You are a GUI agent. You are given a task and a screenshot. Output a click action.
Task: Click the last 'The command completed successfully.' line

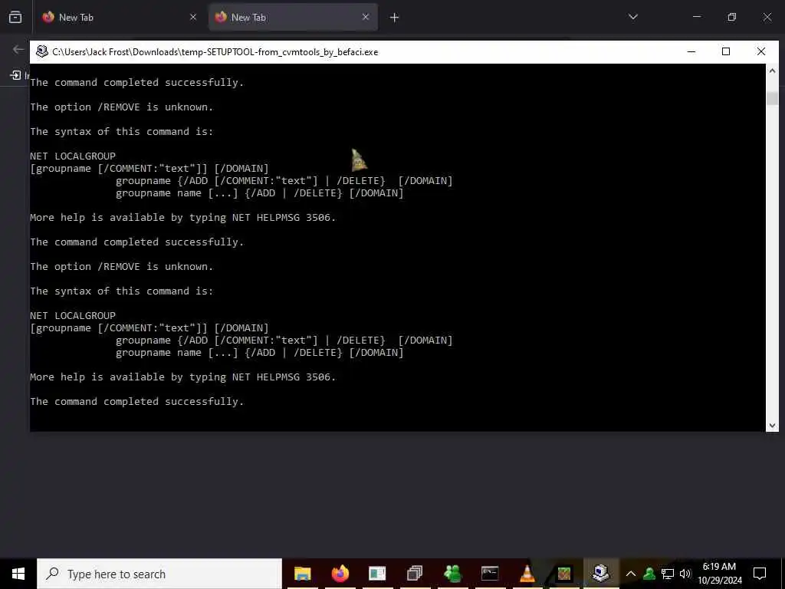point(136,401)
